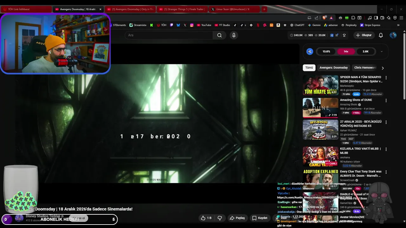Open options menu for Amazing Shots of DUNE
The height and width of the screenshot is (228, 406).
click(x=386, y=100)
